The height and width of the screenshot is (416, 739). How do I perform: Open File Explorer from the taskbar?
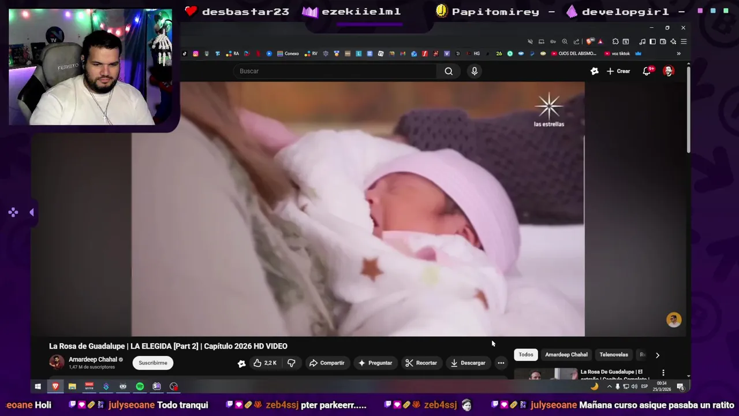pos(72,387)
